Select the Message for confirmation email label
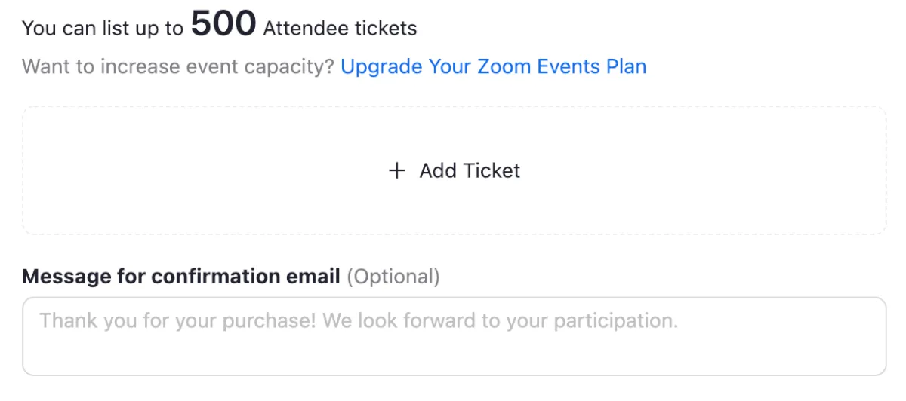The image size is (906, 401). tap(180, 277)
